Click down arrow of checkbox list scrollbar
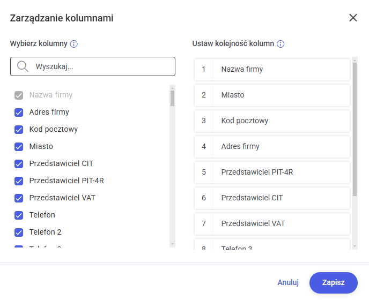Screen dimensions: 369x300 pyautogui.click(x=172, y=244)
